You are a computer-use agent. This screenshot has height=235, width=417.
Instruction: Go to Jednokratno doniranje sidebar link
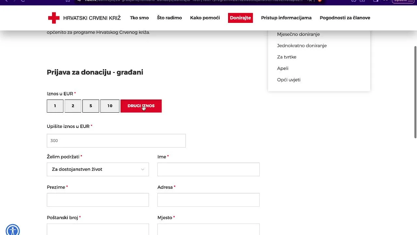[302, 46]
